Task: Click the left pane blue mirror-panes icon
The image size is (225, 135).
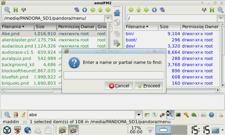Action: tap(85, 10)
